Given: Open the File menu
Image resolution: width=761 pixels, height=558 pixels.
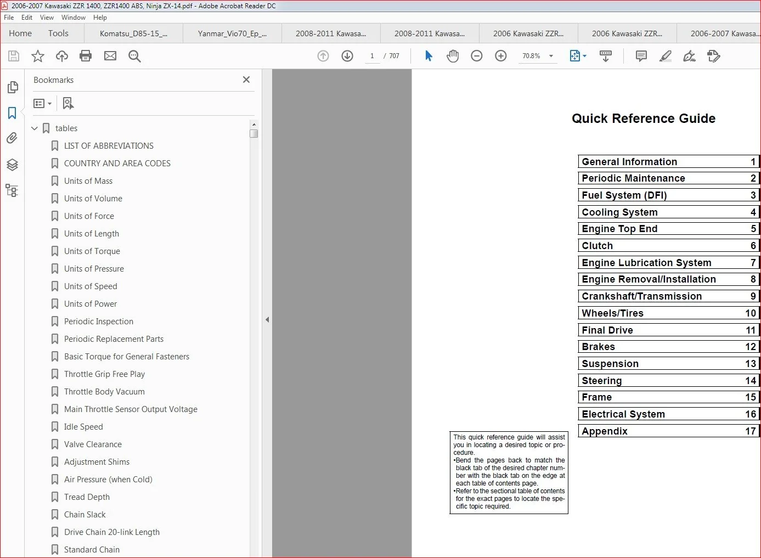Looking at the screenshot, I should pyautogui.click(x=9, y=18).
